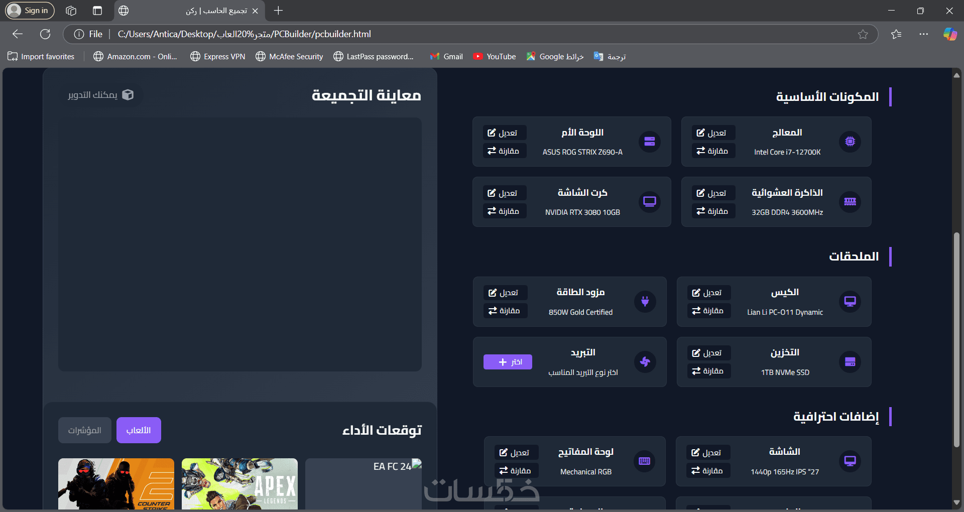
Task: Edit the 1TB NVMe SSD storage
Action: click(x=708, y=353)
